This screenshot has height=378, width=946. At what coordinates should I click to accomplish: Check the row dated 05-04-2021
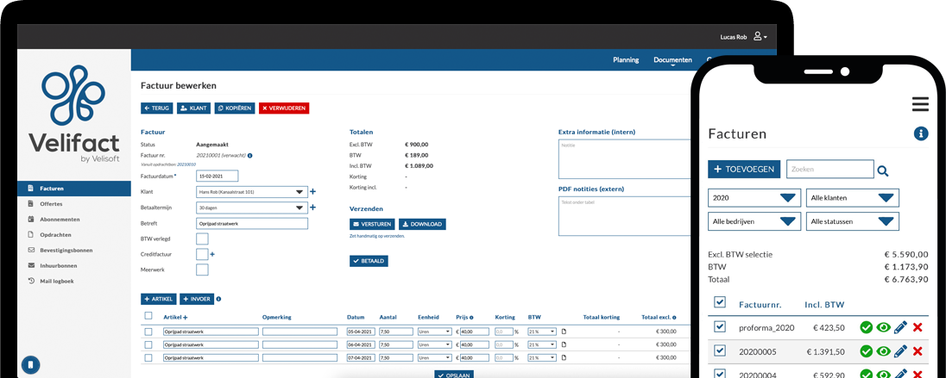[x=148, y=332]
